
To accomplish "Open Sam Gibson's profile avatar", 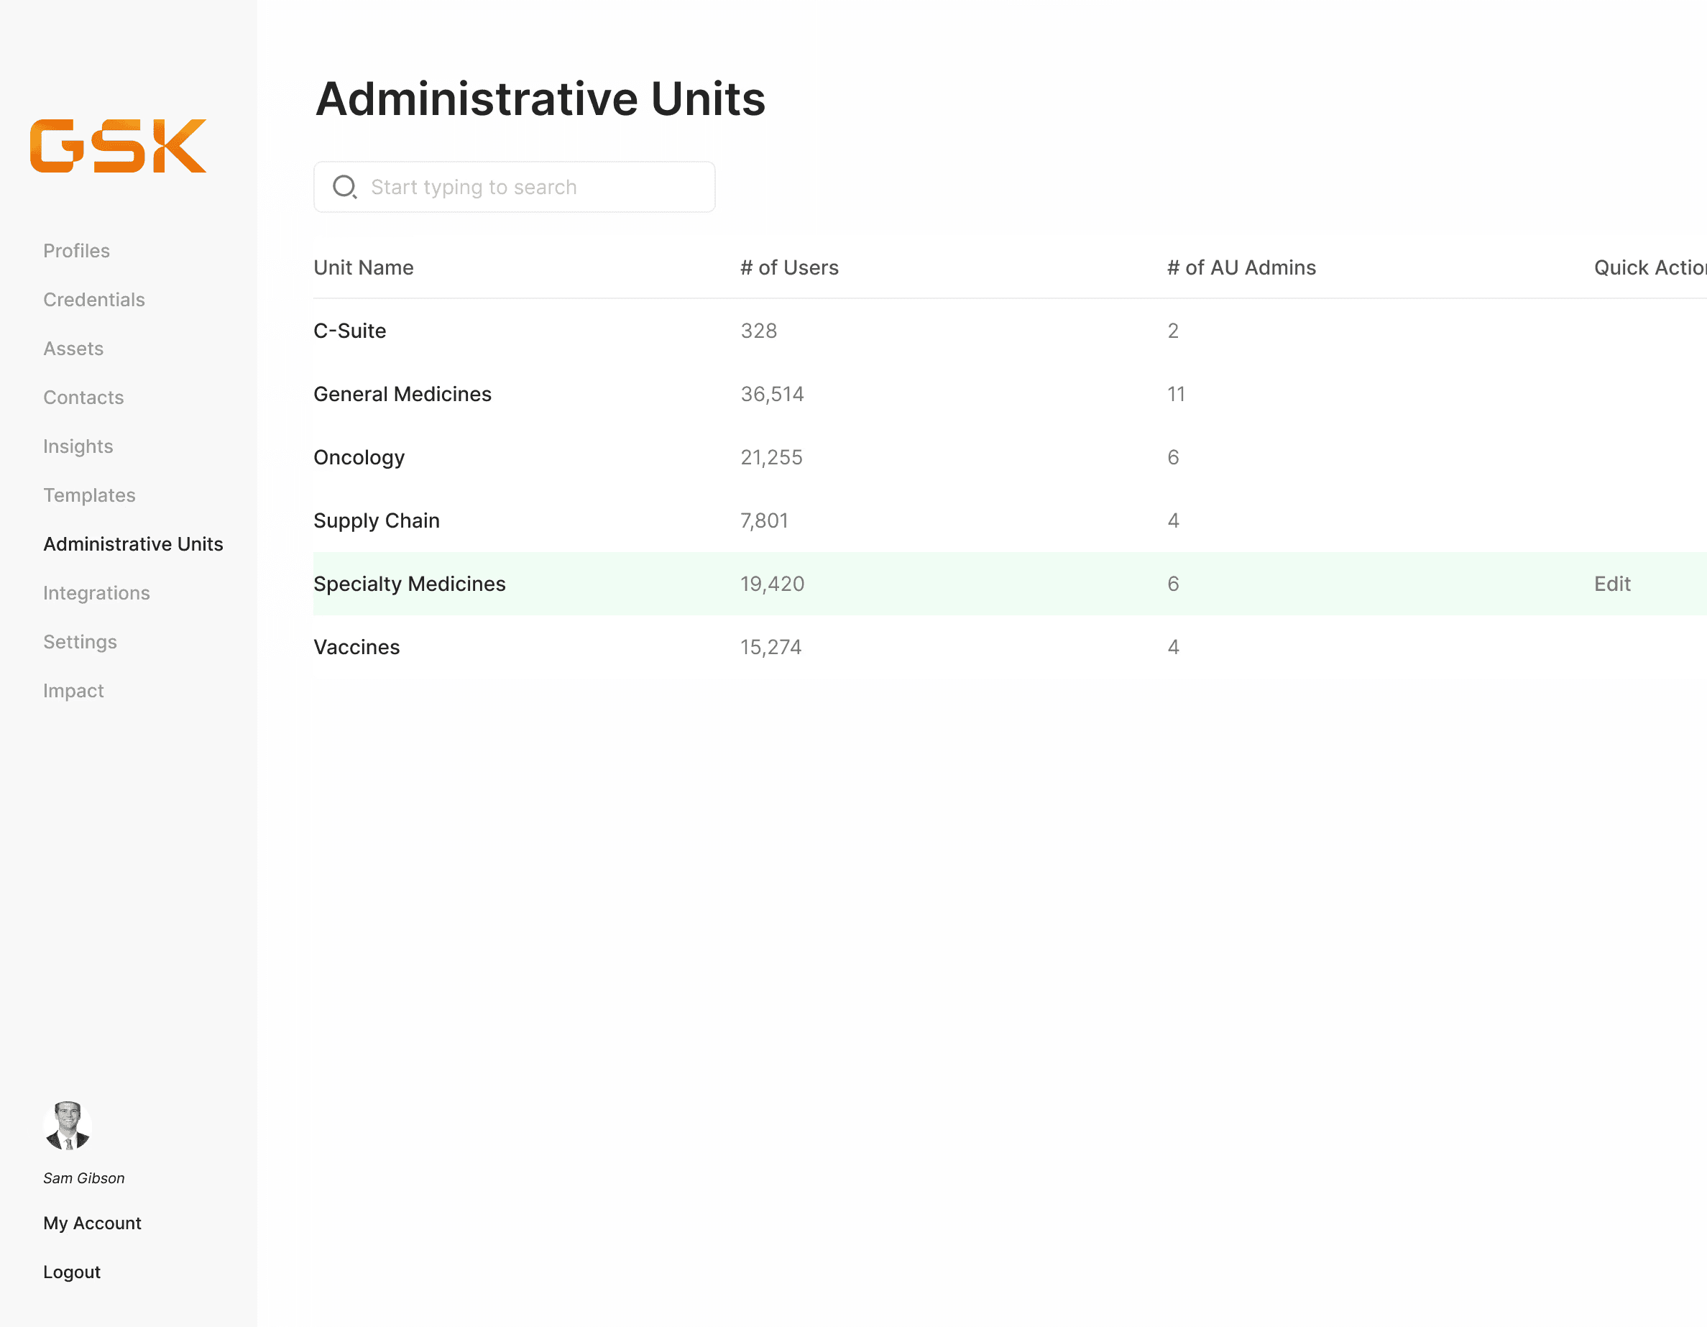I will coord(68,1126).
